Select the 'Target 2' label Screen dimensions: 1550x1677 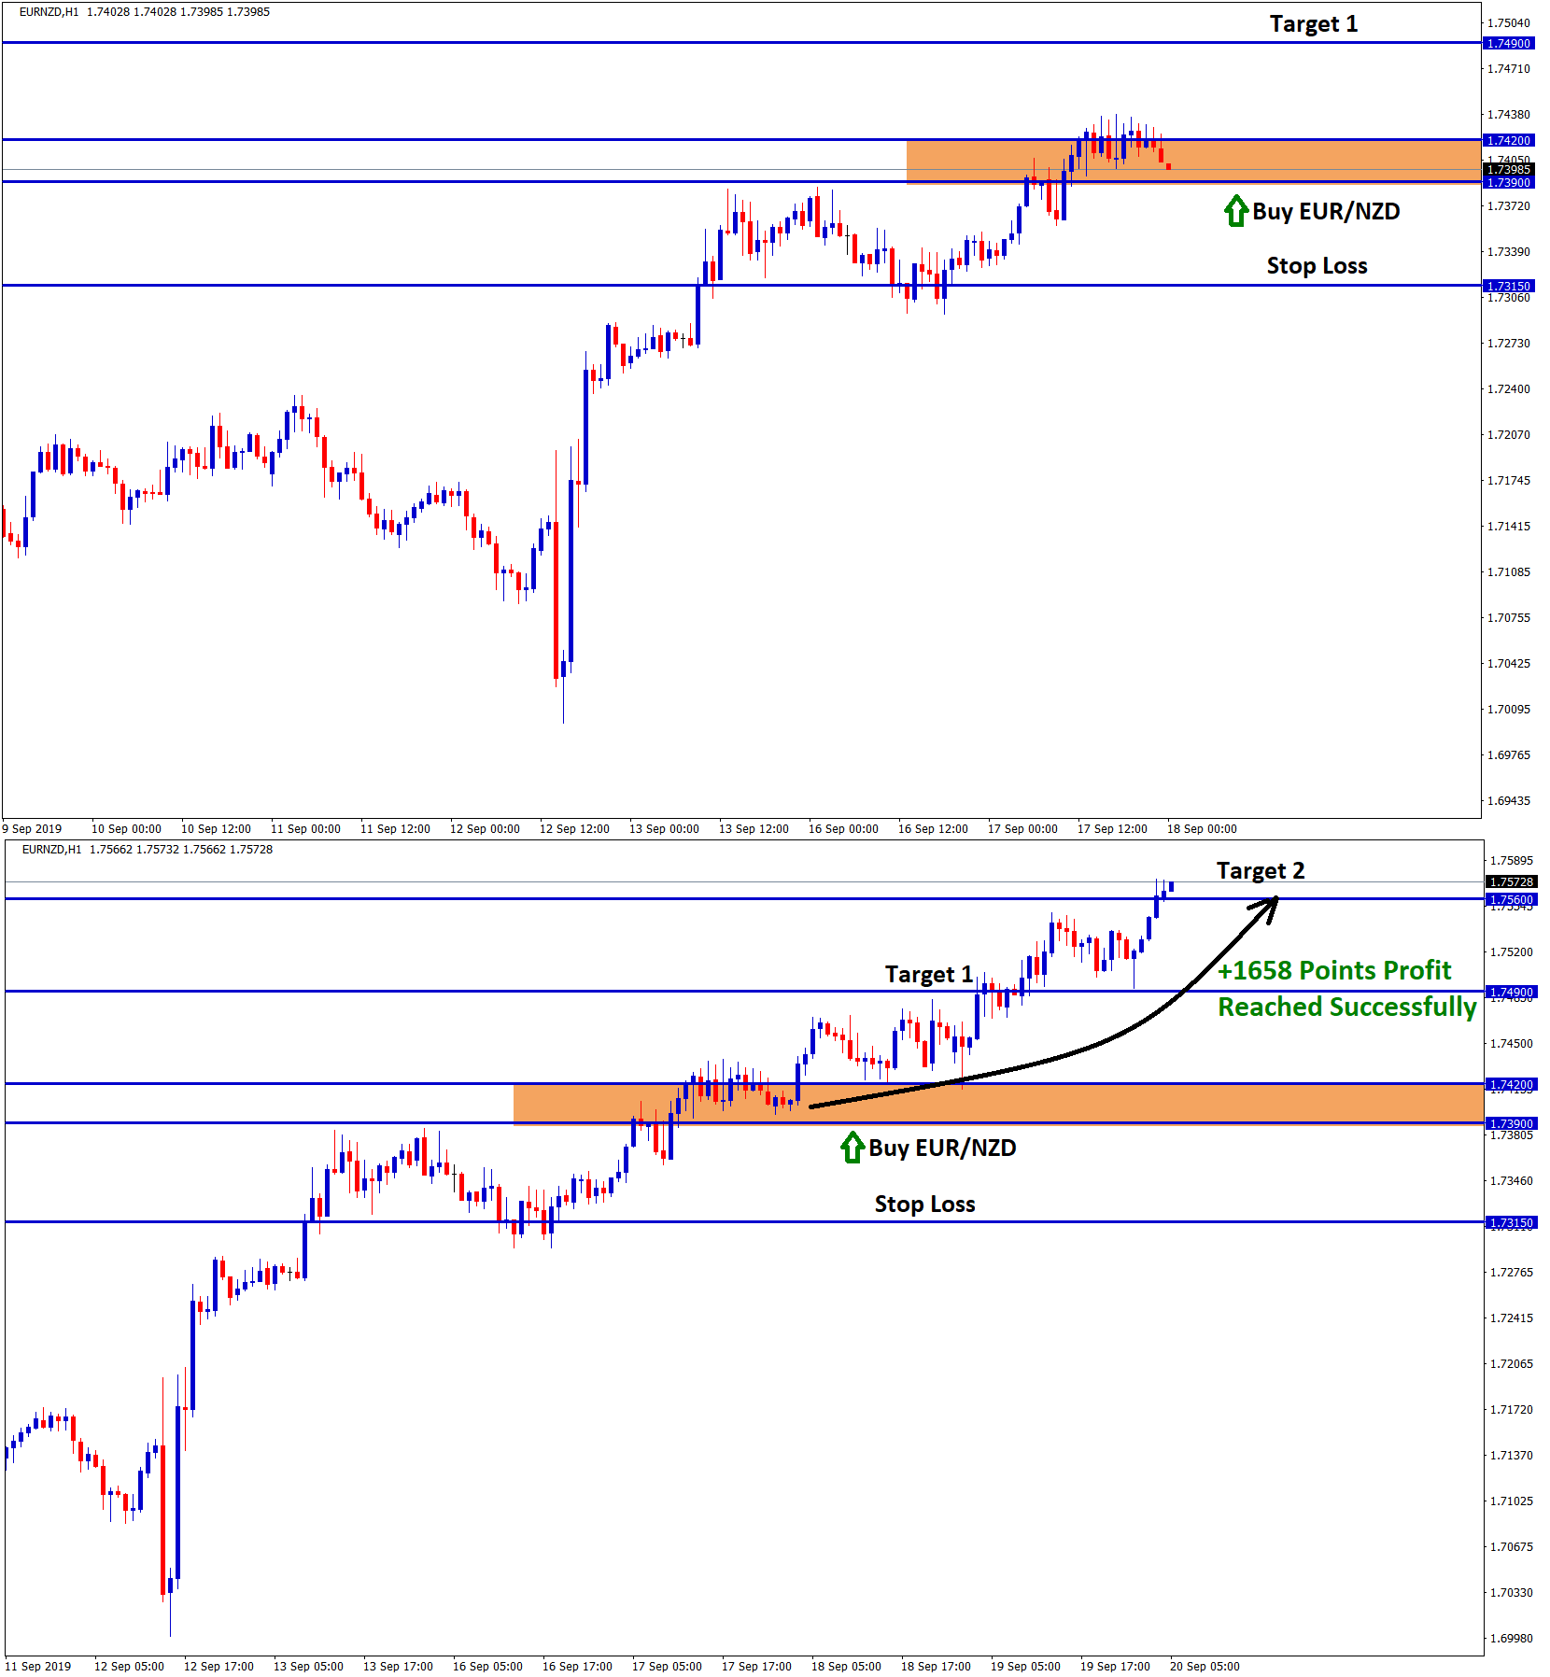(1261, 870)
